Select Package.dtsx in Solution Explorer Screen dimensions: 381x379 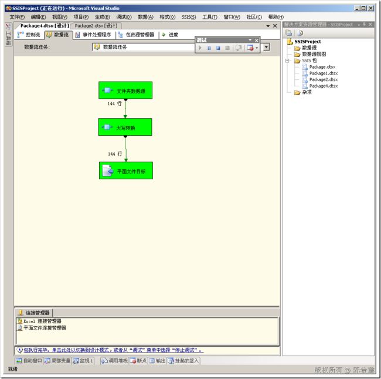click(x=322, y=67)
